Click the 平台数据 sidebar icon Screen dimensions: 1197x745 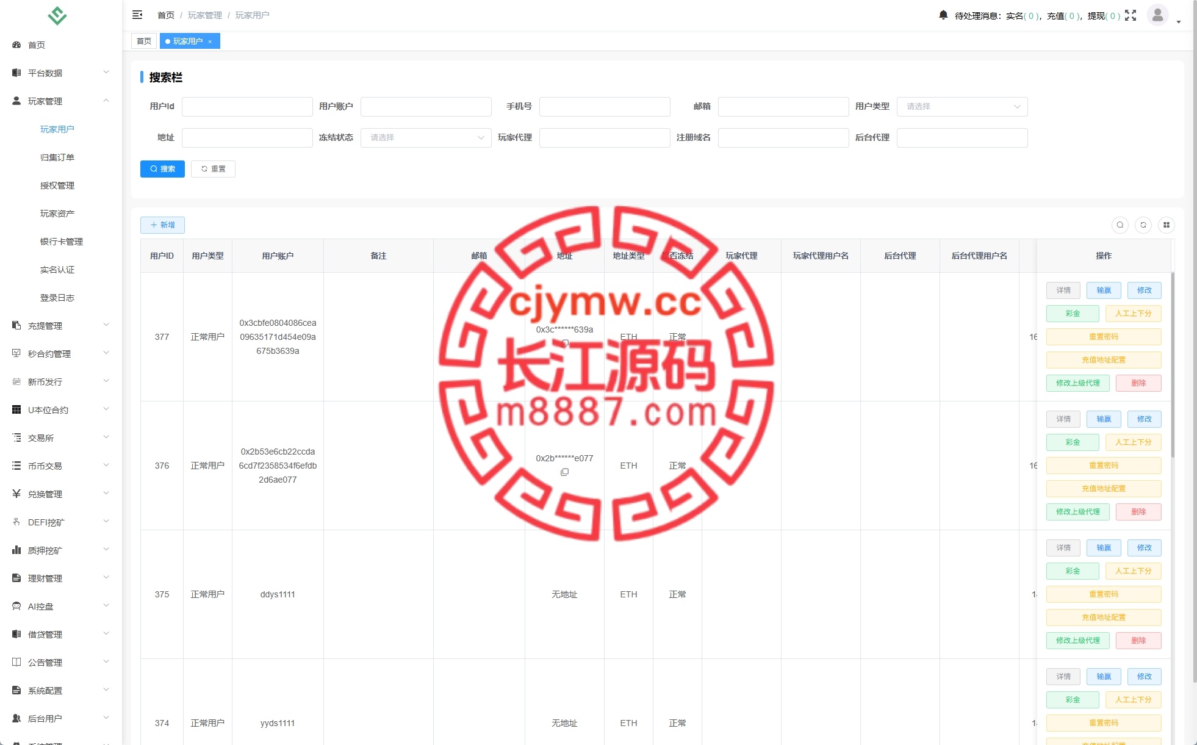point(16,73)
